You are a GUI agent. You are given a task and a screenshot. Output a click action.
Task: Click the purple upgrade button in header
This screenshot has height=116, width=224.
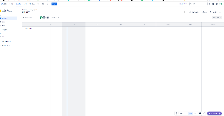coord(183,4)
